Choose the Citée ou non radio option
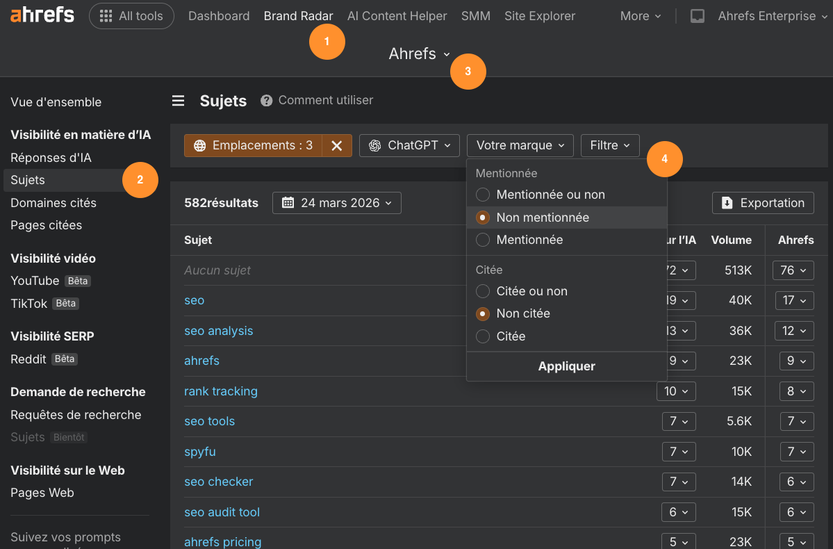 [483, 291]
